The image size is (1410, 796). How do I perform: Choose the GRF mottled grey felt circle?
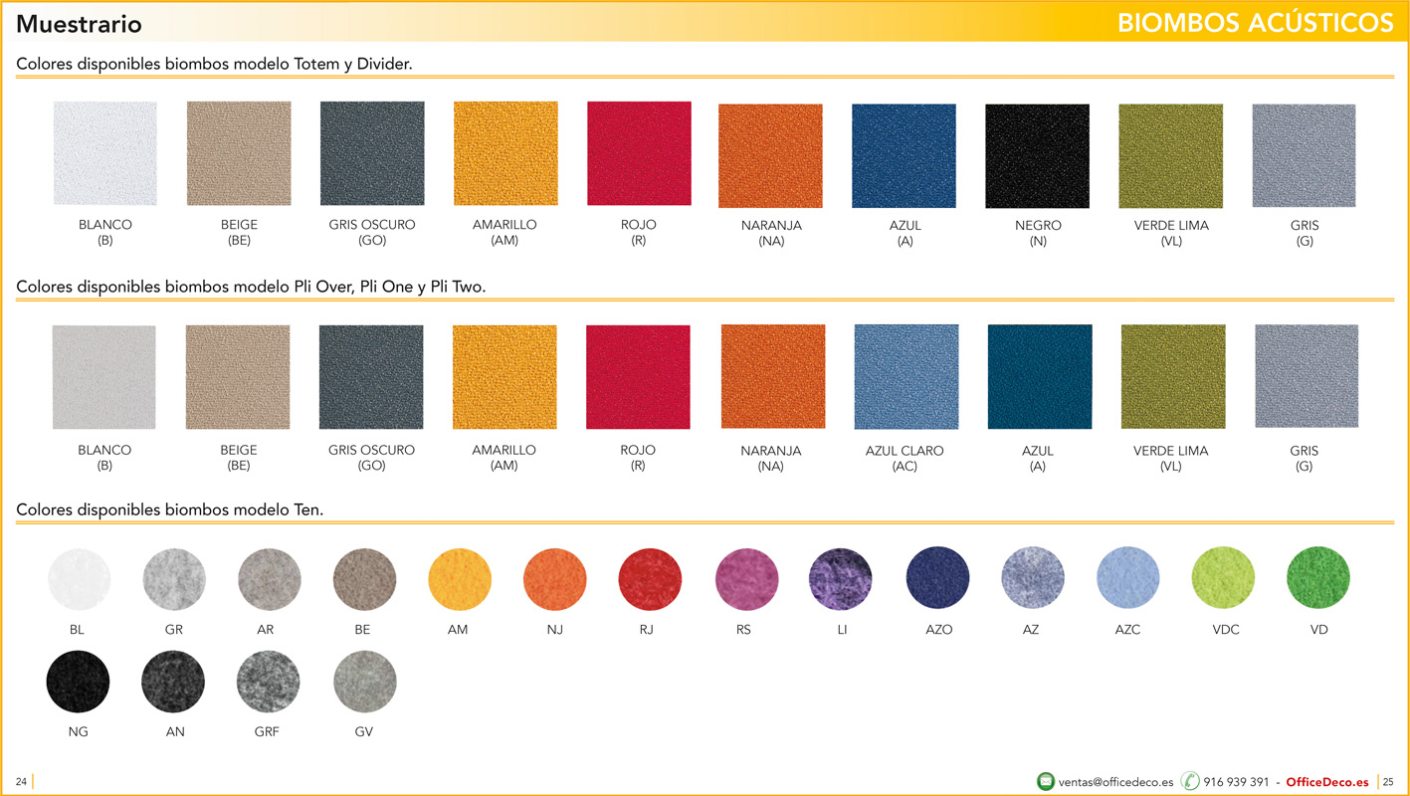point(269,681)
